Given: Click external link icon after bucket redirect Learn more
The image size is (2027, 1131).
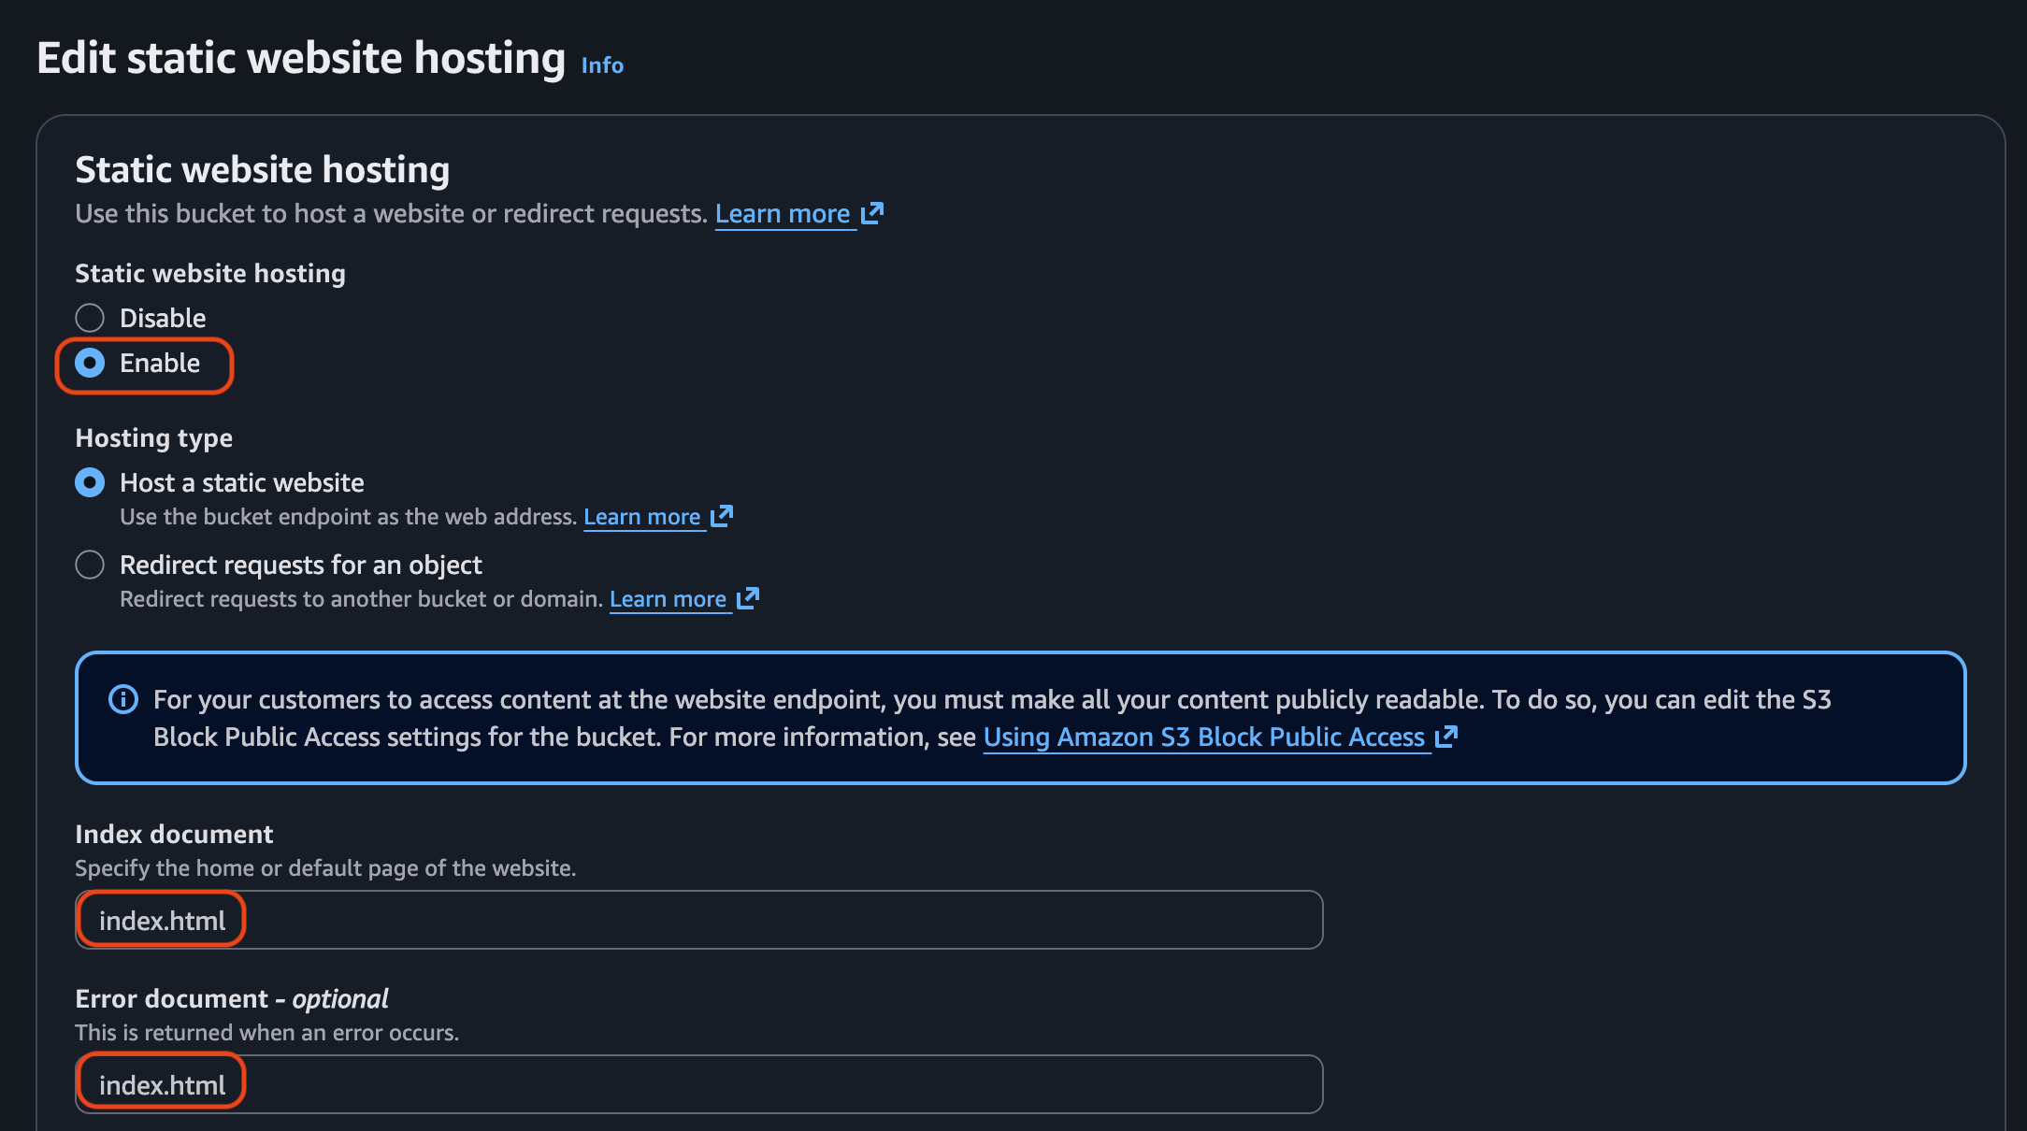Looking at the screenshot, I should (x=748, y=598).
